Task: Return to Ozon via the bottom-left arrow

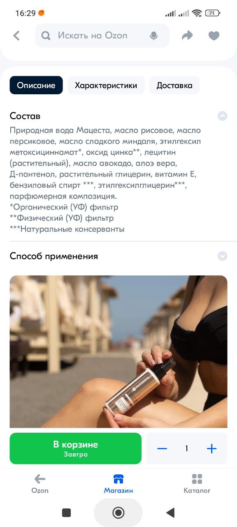Action: click(x=40, y=479)
